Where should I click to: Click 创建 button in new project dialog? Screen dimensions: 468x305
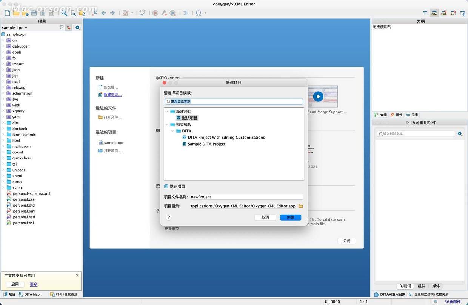(x=291, y=217)
